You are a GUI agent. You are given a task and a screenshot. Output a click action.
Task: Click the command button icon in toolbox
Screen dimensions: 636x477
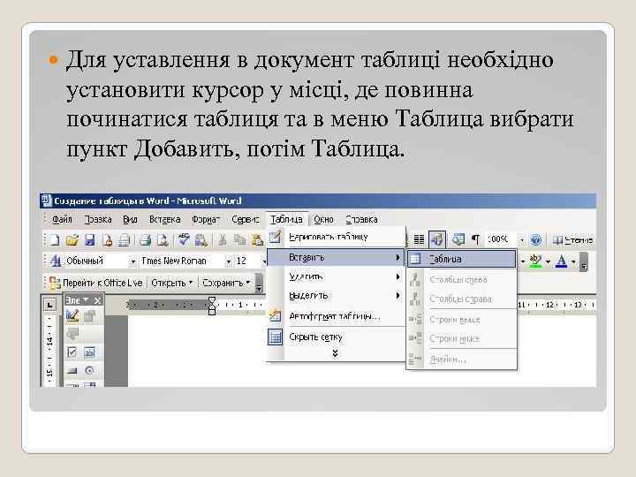click(72, 370)
